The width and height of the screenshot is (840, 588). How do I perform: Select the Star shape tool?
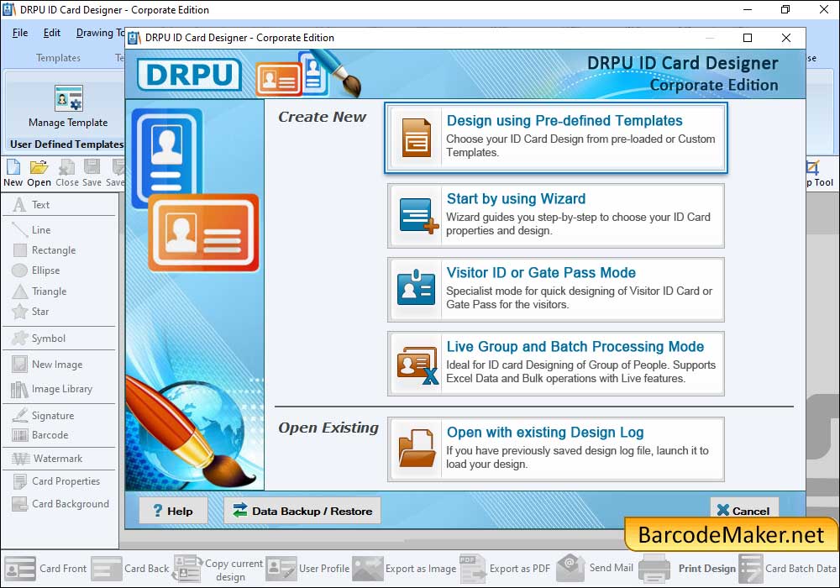click(x=31, y=311)
